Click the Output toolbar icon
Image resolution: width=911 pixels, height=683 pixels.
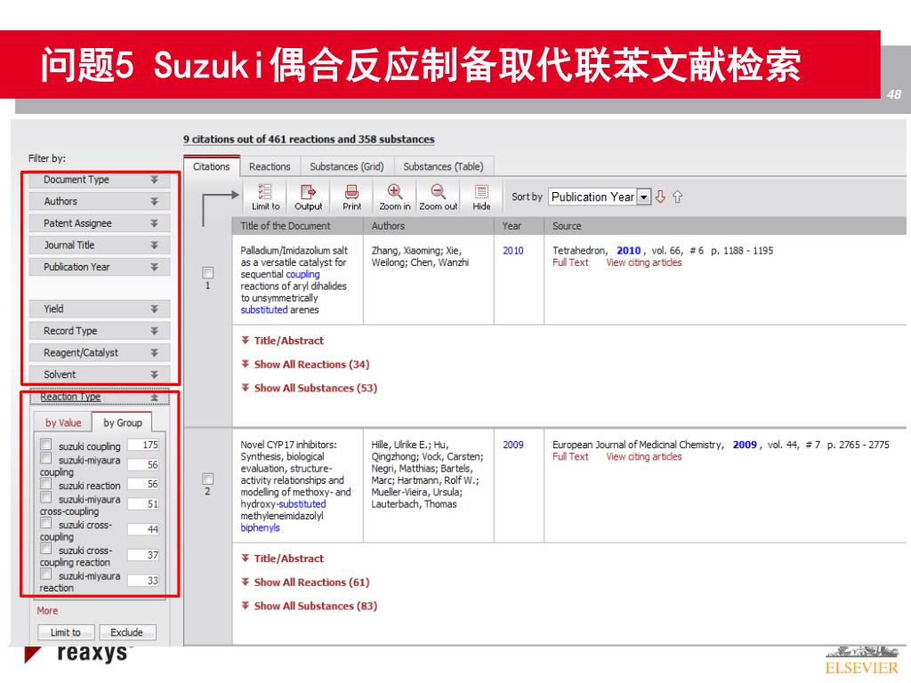click(x=308, y=197)
